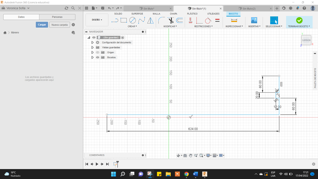The height and width of the screenshot is (179, 318).
Task: Apply Horizontal/Vertical constraint icon
Action: (191, 20)
